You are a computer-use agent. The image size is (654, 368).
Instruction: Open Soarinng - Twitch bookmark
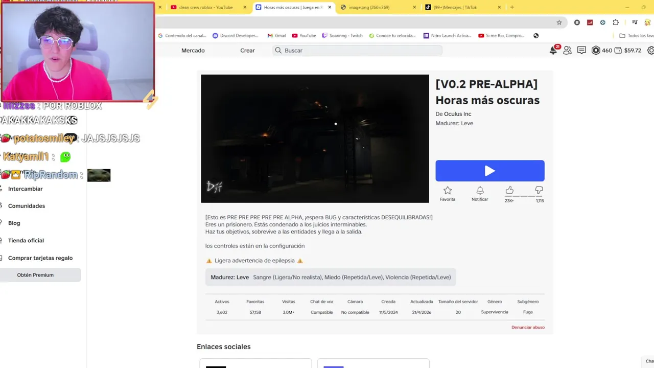click(x=342, y=36)
